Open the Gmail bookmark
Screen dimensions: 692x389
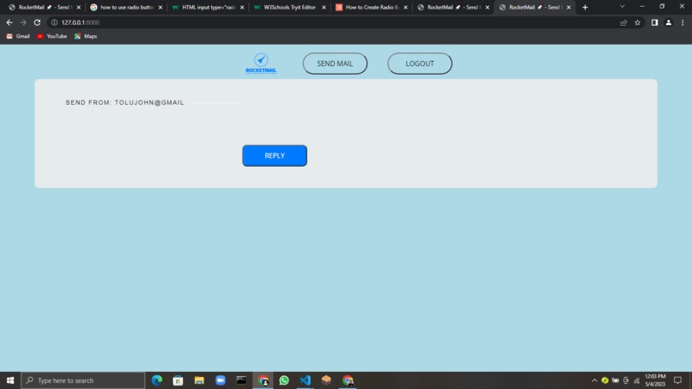[x=18, y=36]
